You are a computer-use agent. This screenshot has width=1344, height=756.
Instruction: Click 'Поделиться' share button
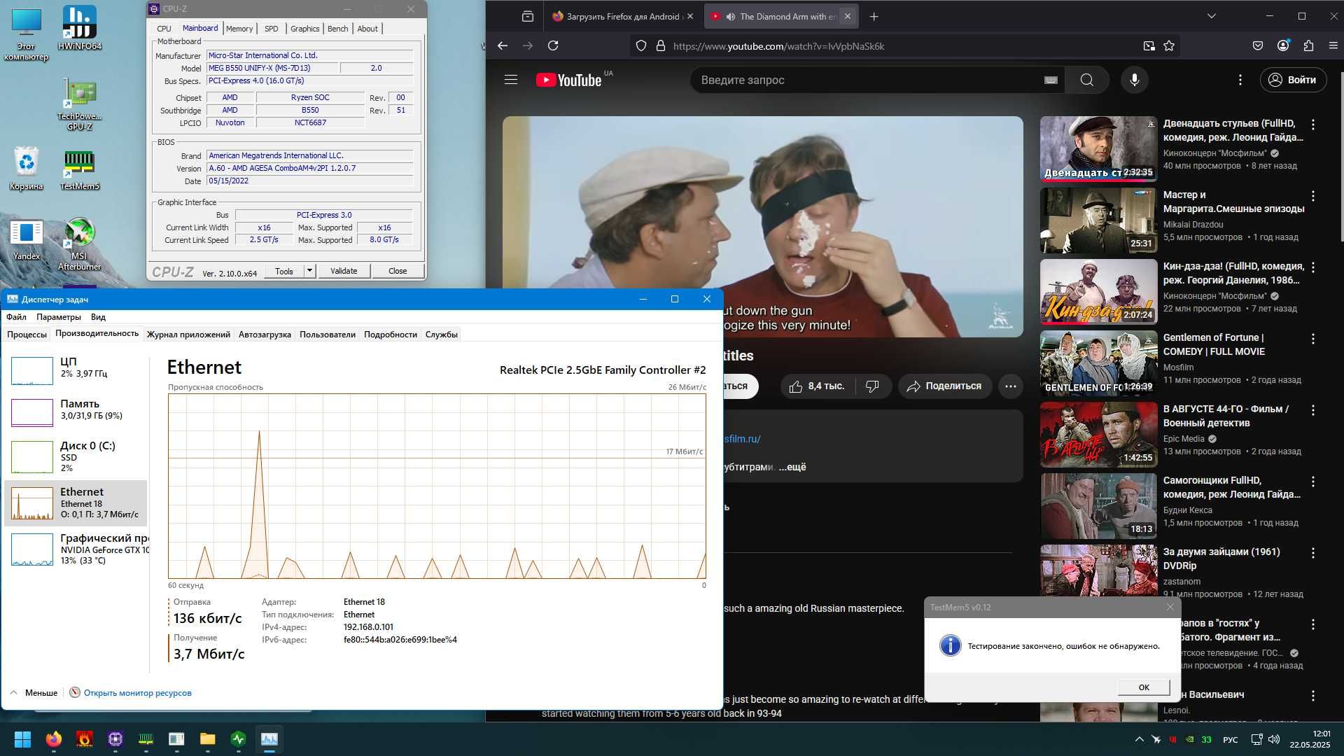tap(945, 386)
